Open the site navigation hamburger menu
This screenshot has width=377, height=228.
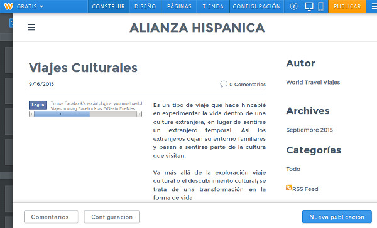click(x=31, y=28)
